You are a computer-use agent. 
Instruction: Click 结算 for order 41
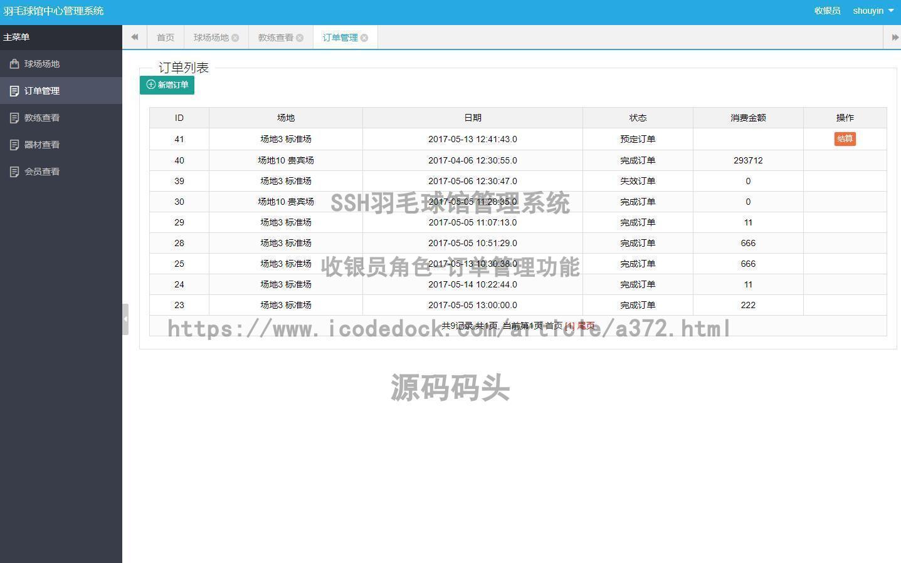(x=845, y=138)
